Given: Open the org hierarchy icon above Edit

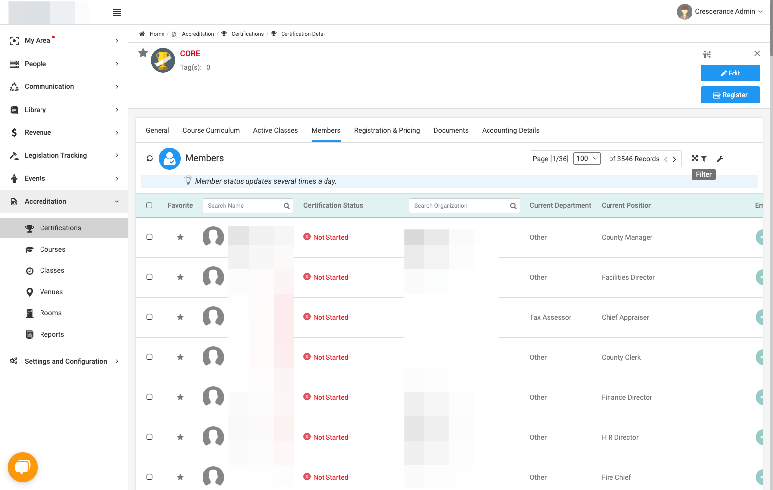Looking at the screenshot, I should coord(707,54).
